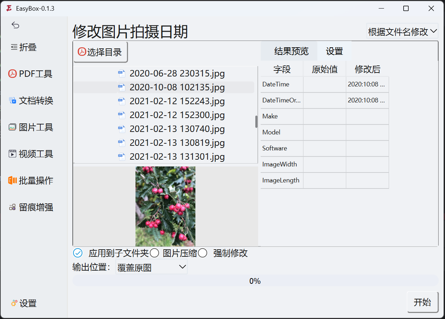Click the DateTime field cell
The image size is (445, 319).
click(282, 84)
